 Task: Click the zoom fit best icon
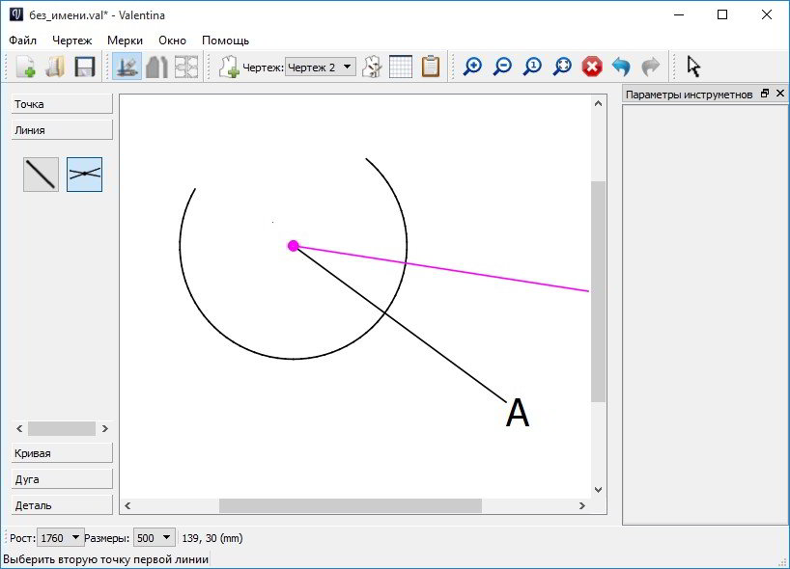[562, 67]
